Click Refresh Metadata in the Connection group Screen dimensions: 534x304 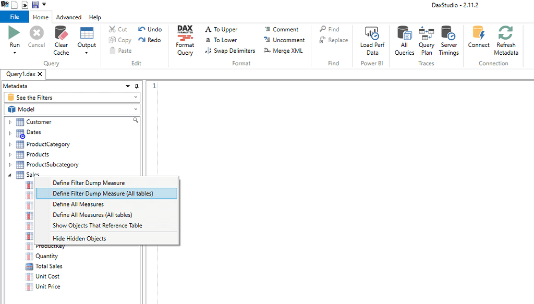(x=505, y=39)
